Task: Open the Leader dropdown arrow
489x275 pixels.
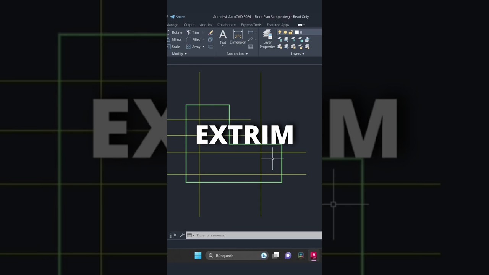Action: coord(256,39)
